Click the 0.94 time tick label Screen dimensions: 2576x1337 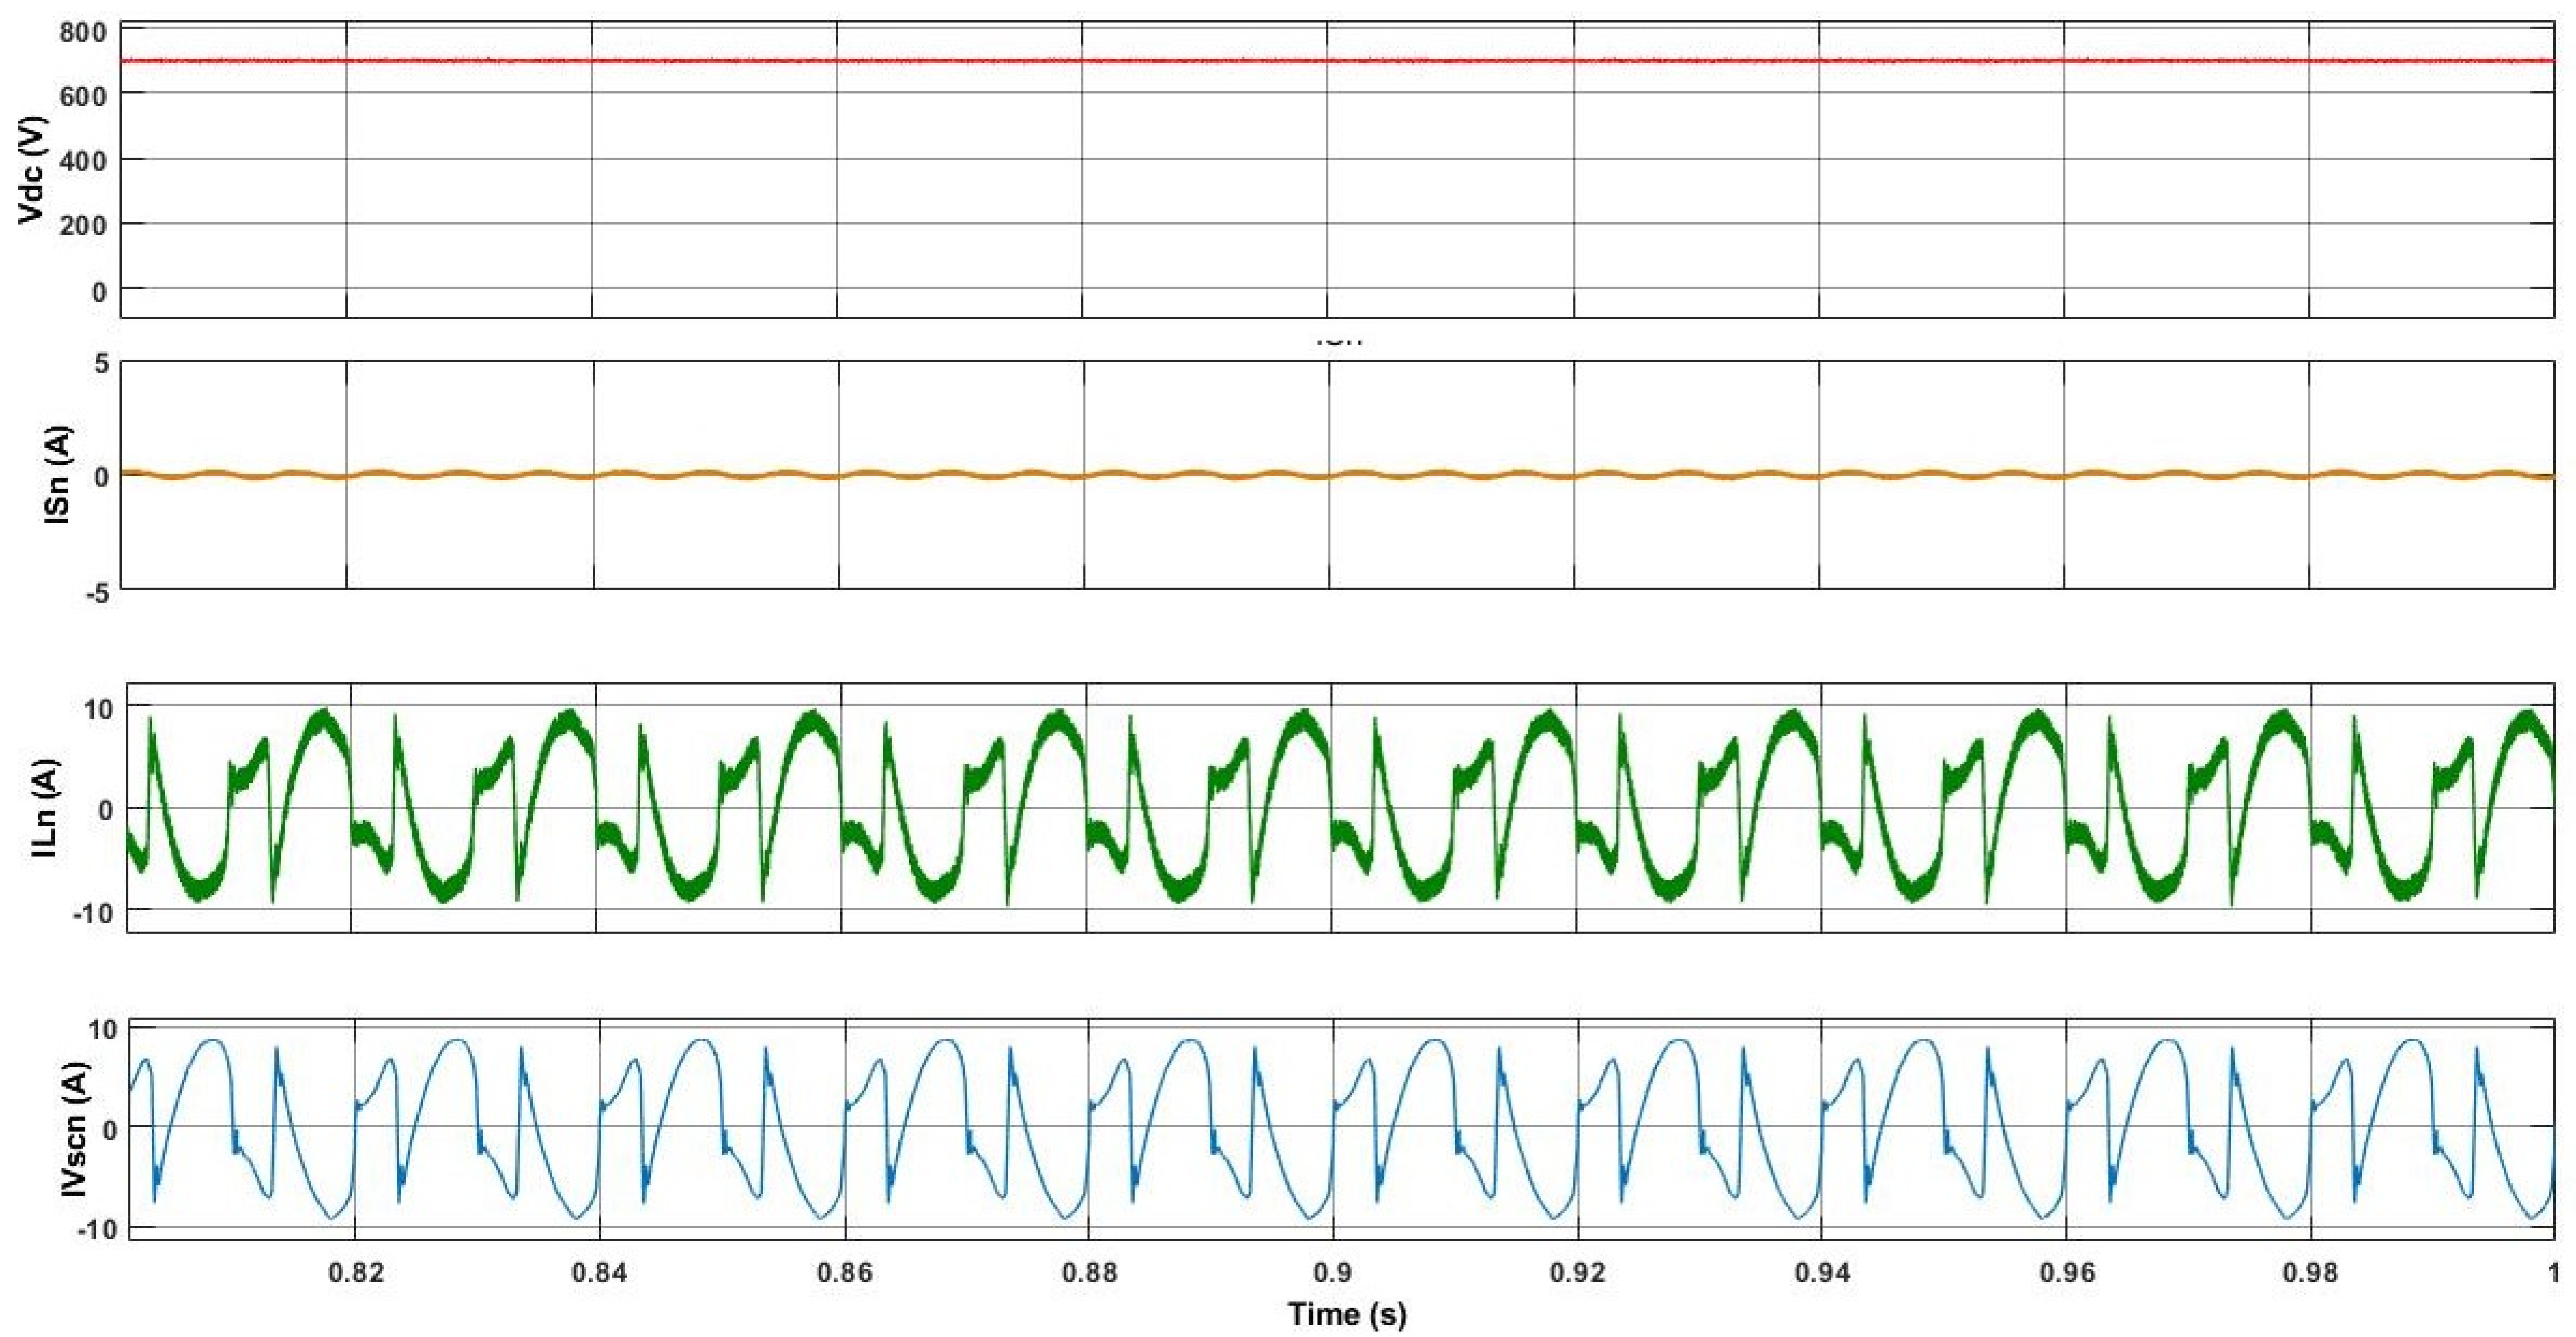(x=1822, y=1271)
